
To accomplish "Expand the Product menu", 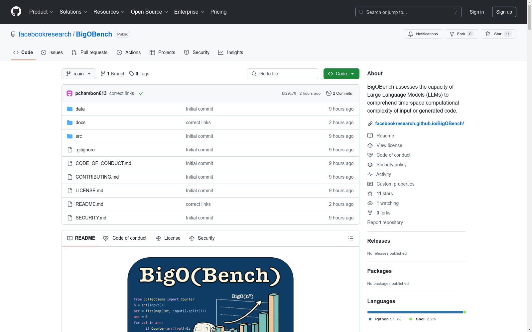I will (41, 12).
